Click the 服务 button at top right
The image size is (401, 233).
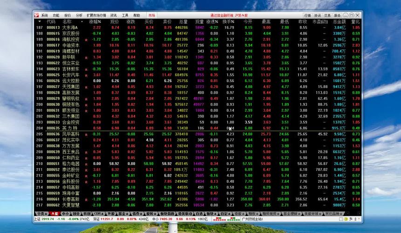coord(337,15)
